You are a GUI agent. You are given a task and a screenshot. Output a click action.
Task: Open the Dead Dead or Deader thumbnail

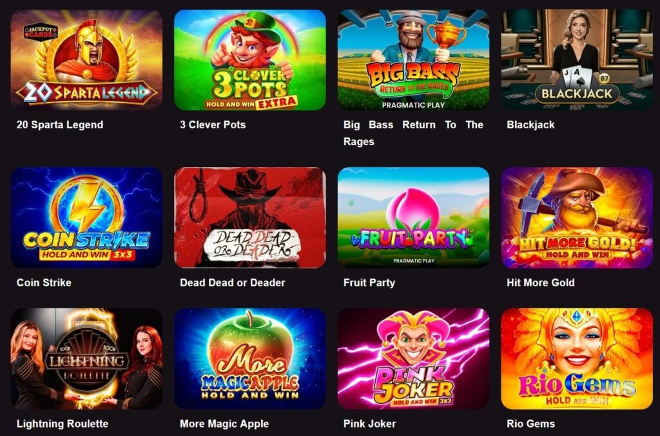(x=250, y=218)
